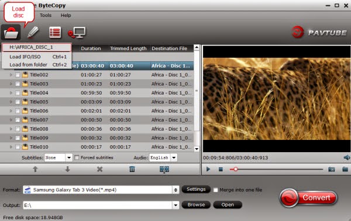This screenshot has width=351, height=221.
Task: Check the Title003 checkbox
Action: tap(18, 84)
